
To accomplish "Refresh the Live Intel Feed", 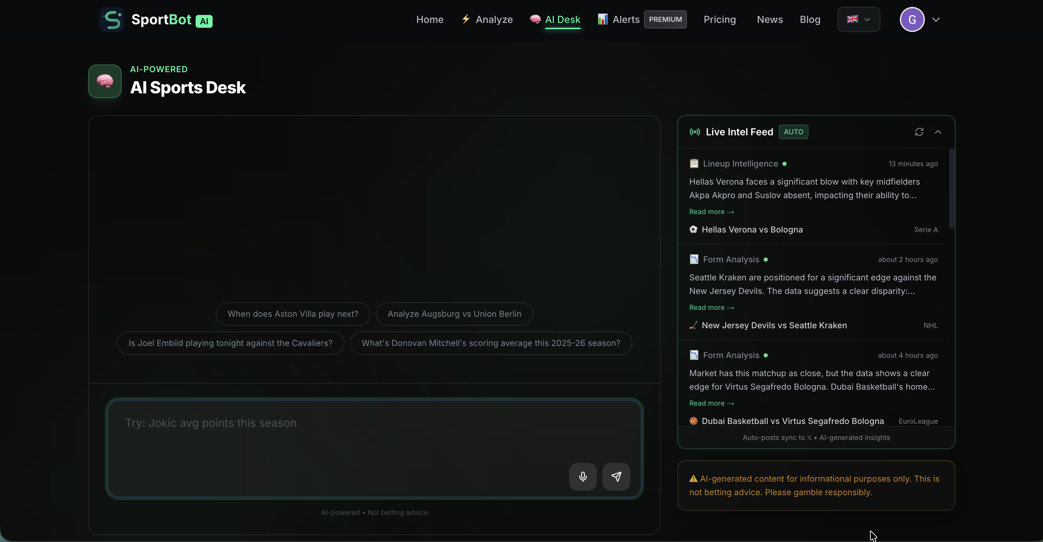I will (919, 132).
